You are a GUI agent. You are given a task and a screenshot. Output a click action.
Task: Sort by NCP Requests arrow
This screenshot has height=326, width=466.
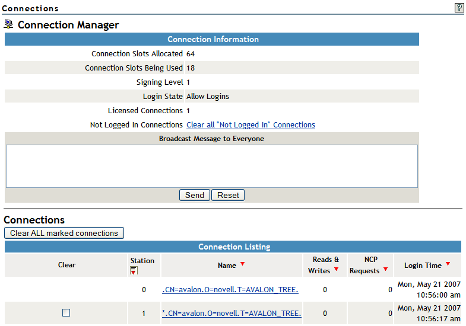385,269
